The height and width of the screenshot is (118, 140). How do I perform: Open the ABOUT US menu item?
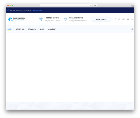(20, 29)
